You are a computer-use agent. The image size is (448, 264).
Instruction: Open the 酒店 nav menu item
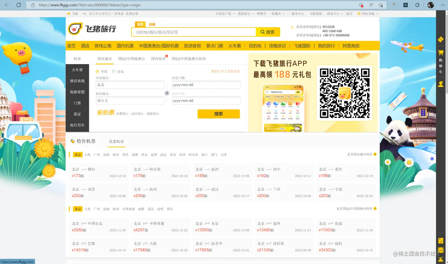pyautogui.click(x=85, y=46)
